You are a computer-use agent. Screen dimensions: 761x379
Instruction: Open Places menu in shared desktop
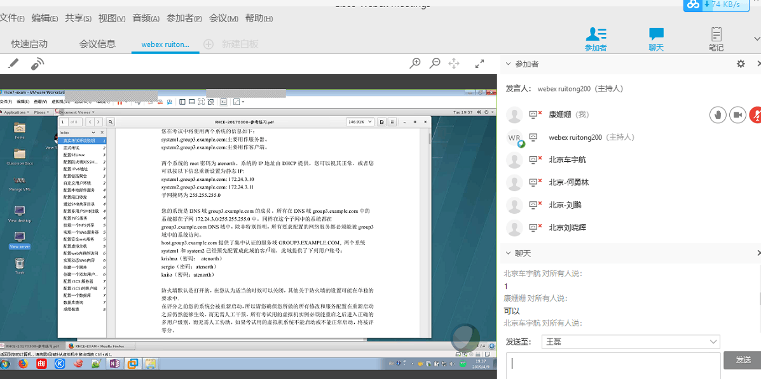[x=41, y=112]
